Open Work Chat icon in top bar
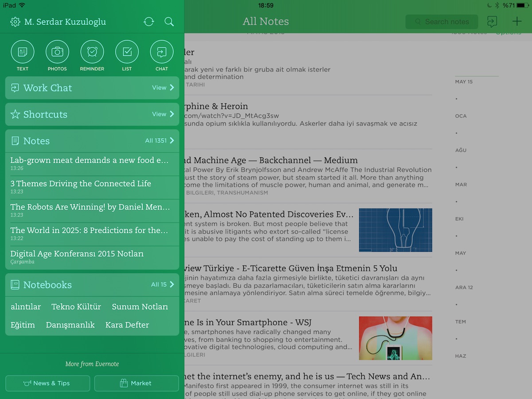This screenshot has width=532, height=399. point(492,22)
